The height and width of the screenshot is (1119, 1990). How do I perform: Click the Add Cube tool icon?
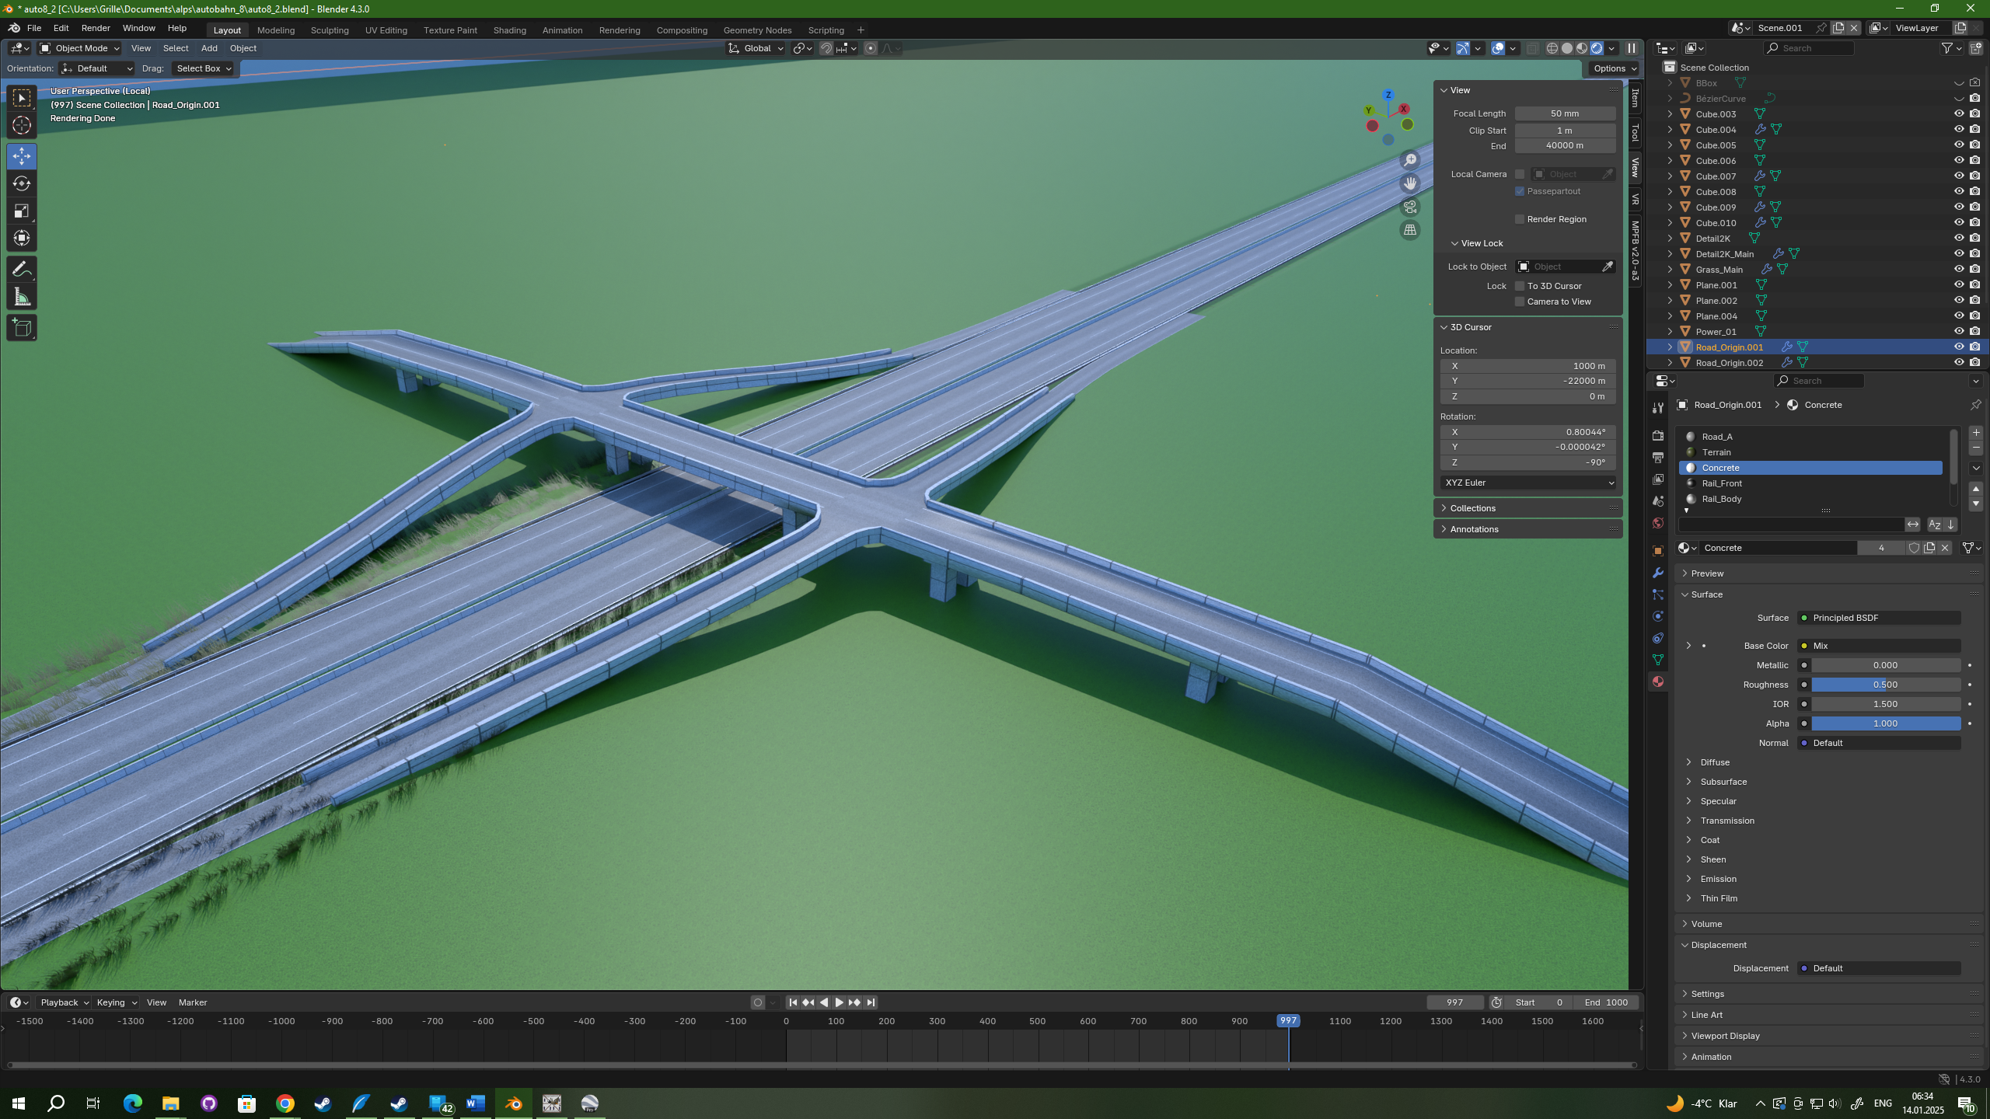22,328
